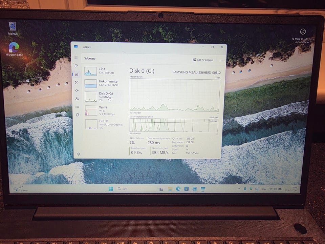The image size is (325, 244).
Task: Click 'Kør ny opgave' run new task button
Action: 203,60
